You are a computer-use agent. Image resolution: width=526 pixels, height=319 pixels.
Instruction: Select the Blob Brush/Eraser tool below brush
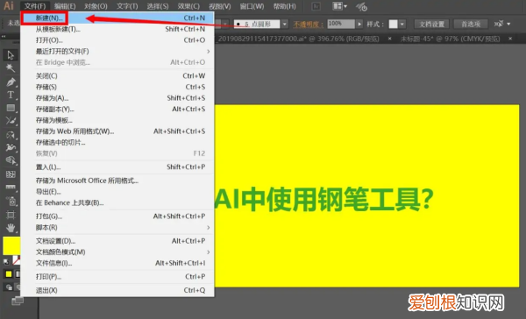click(11, 134)
